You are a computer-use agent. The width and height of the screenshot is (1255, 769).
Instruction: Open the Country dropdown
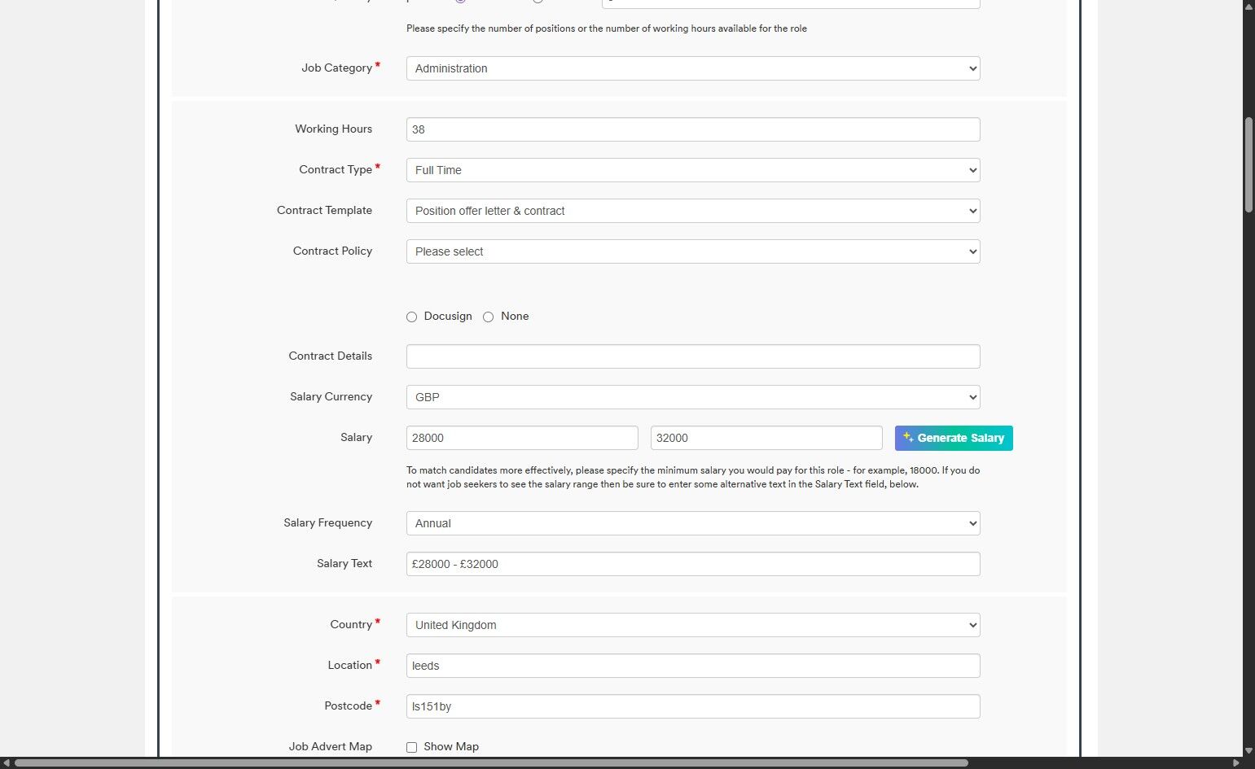point(692,625)
